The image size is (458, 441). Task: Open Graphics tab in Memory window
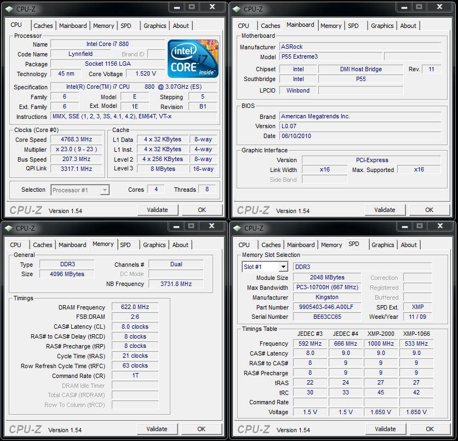click(x=154, y=245)
